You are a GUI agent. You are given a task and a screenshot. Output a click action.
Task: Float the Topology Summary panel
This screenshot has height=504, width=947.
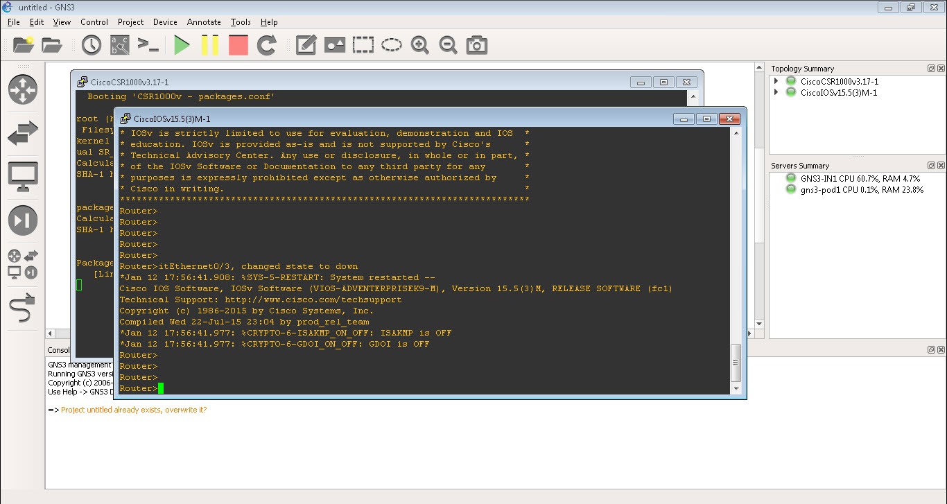[x=931, y=69]
